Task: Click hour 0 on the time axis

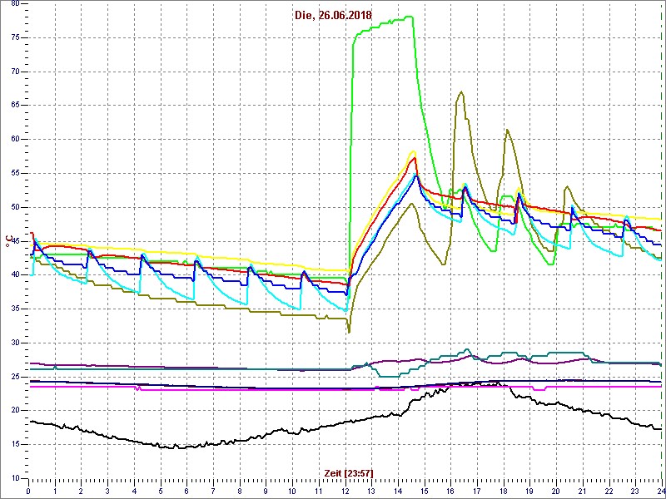Action: (28, 491)
